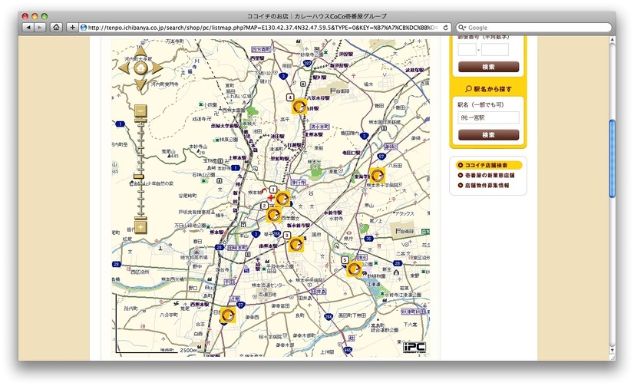Image resolution: width=634 pixels, height=386 pixels.
Task: Click the page vertical scrollbar thumb
Action: (613, 158)
